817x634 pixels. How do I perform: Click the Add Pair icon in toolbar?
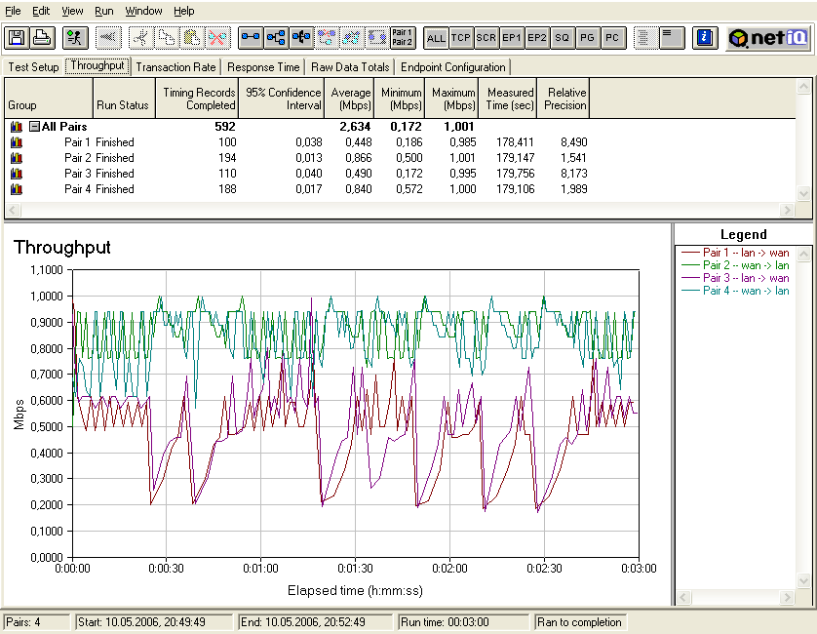252,38
